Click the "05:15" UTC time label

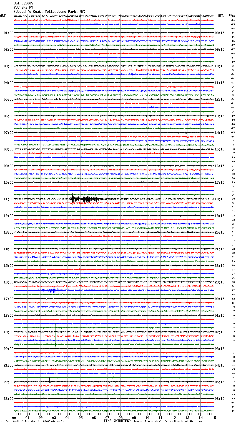[220, 382]
